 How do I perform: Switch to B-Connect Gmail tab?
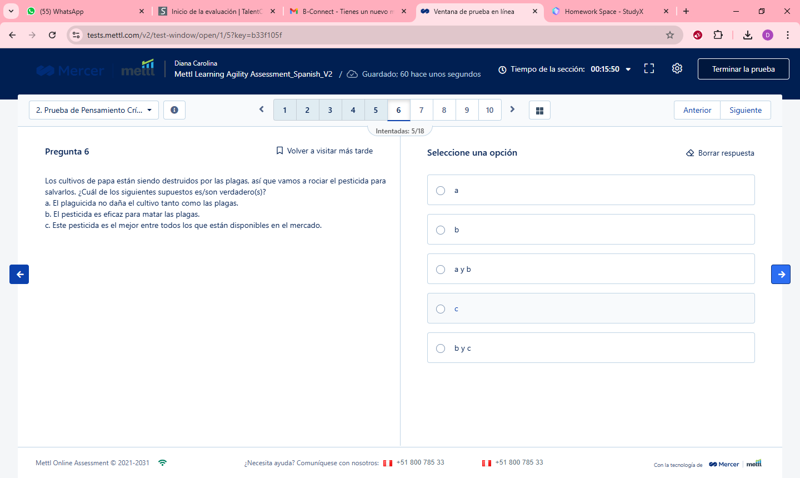(x=348, y=11)
